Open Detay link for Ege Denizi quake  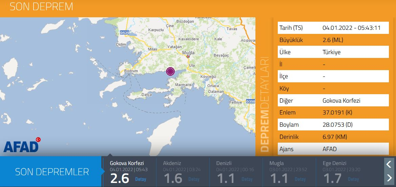(x=353, y=179)
